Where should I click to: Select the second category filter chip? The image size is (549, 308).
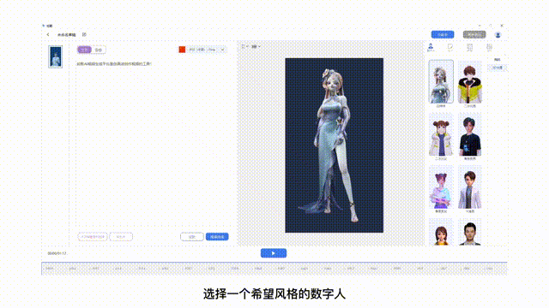click(498, 68)
